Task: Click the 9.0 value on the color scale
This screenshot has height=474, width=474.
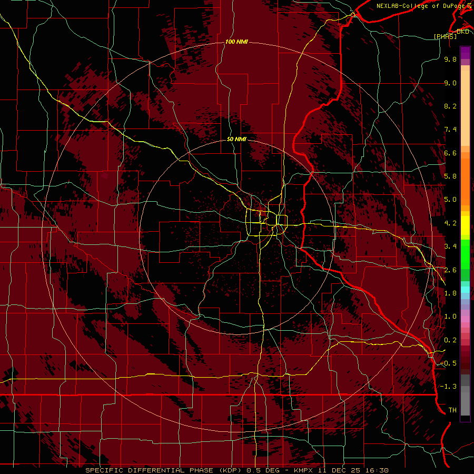Action: pyautogui.click(x=450, y=83)
